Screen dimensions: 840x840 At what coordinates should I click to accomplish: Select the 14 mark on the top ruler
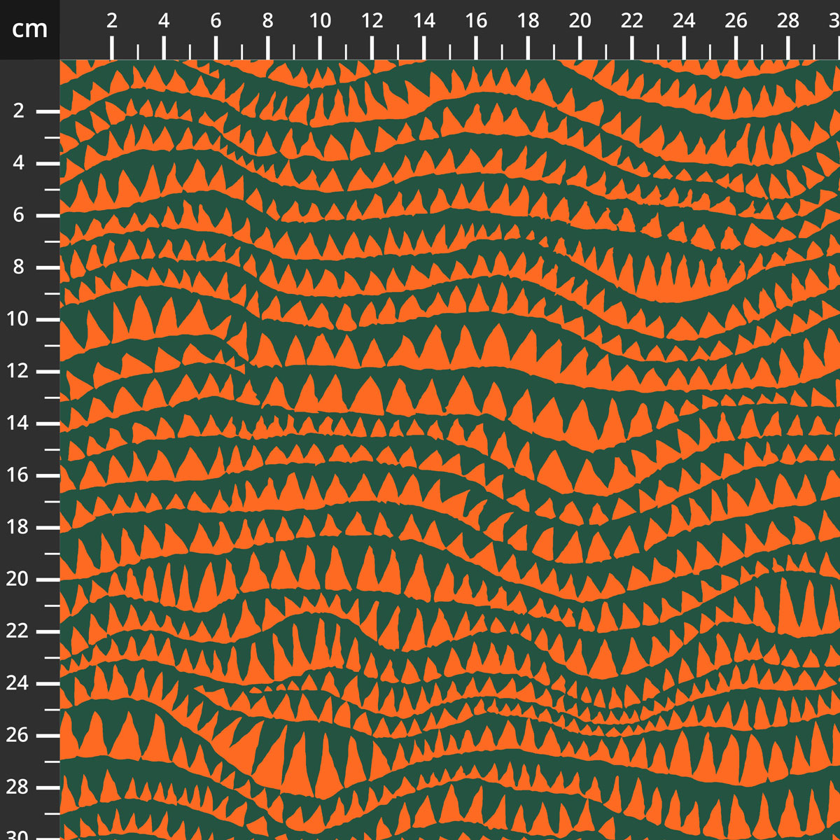click(x=424, y=21)
